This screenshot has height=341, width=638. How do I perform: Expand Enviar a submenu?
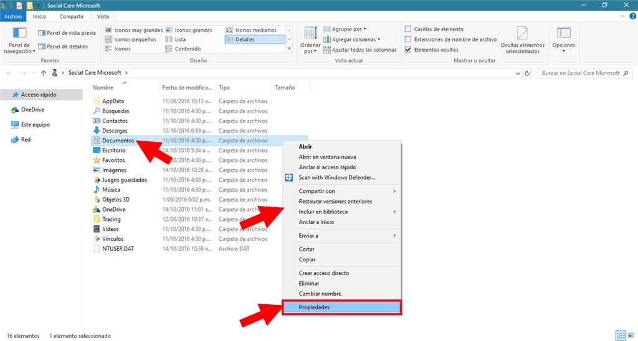coord(342,235)
